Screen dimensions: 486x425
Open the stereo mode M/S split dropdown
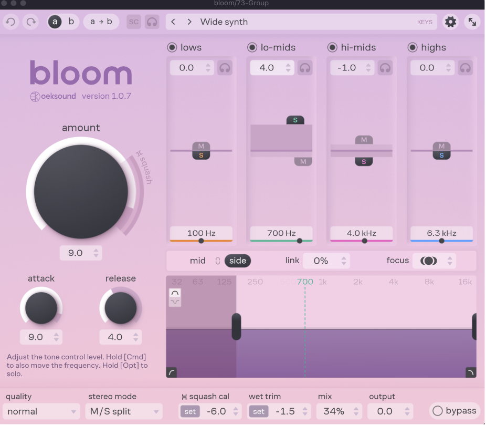124,411
